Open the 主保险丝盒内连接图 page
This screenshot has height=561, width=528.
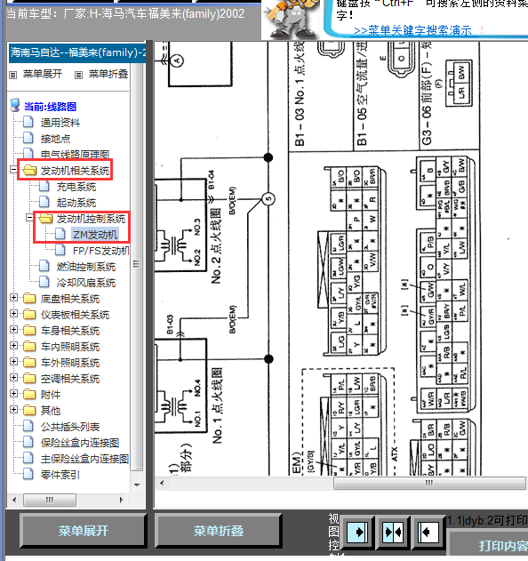coord(84,459)
